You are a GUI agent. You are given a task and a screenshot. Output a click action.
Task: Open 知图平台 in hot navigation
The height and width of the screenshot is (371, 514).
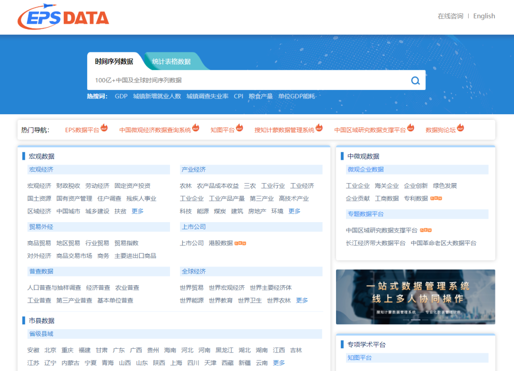pos(222,130)
